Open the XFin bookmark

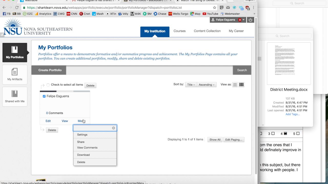tap(111, 14)
